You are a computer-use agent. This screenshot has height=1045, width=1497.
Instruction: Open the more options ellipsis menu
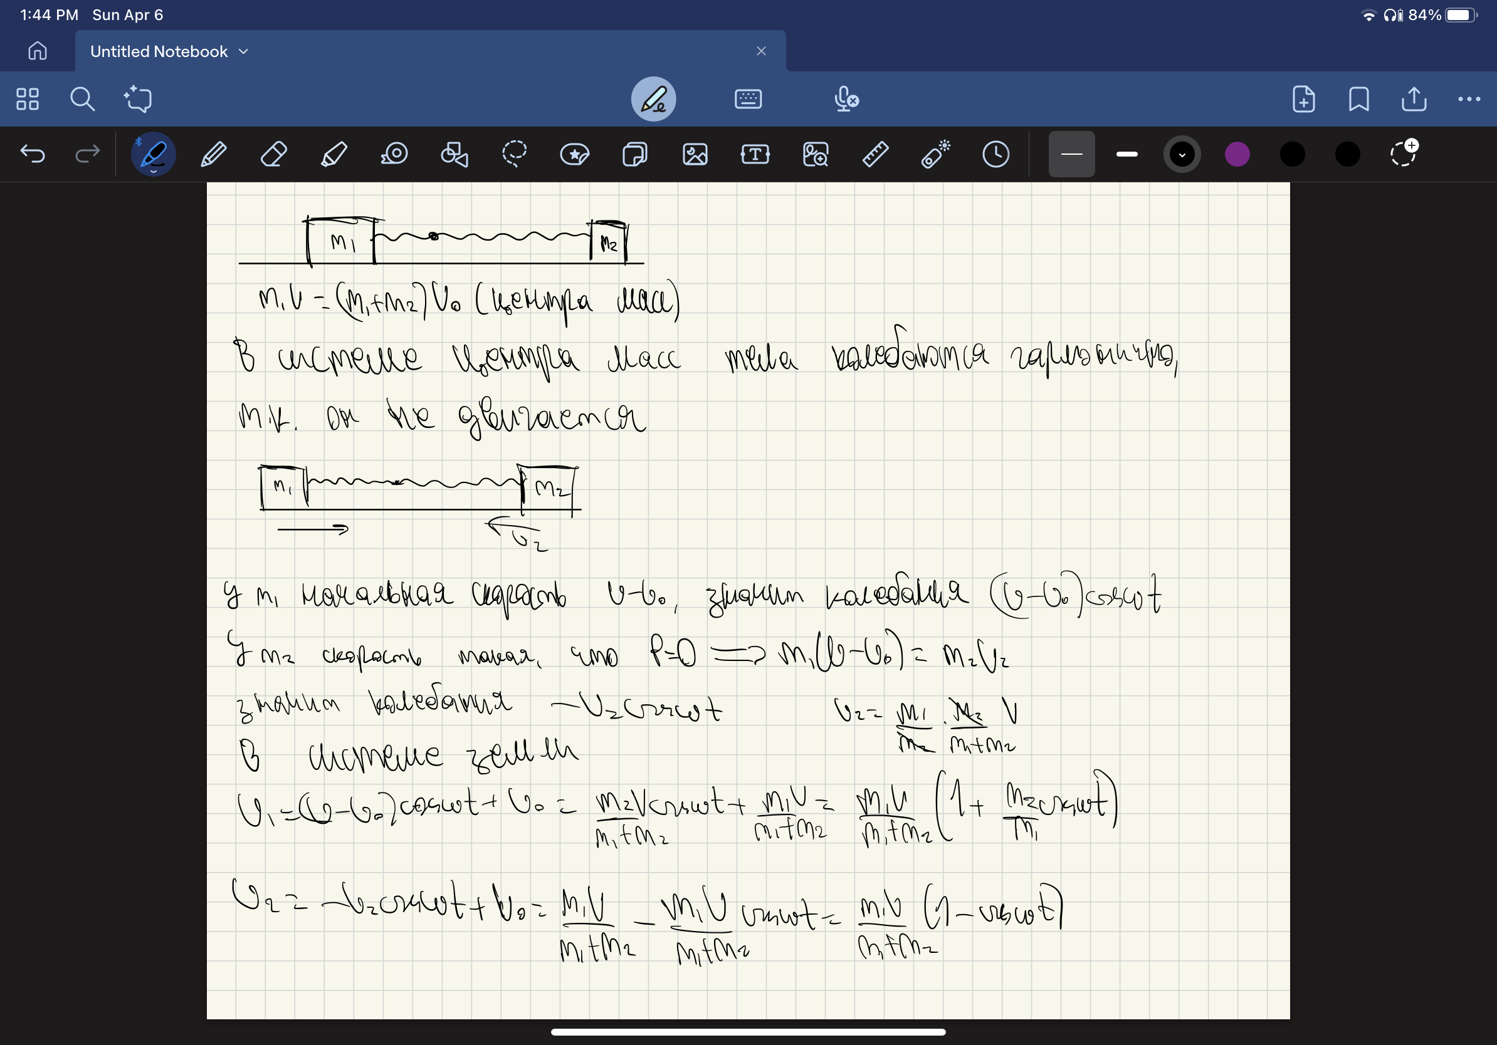[x=1469, y=99]
